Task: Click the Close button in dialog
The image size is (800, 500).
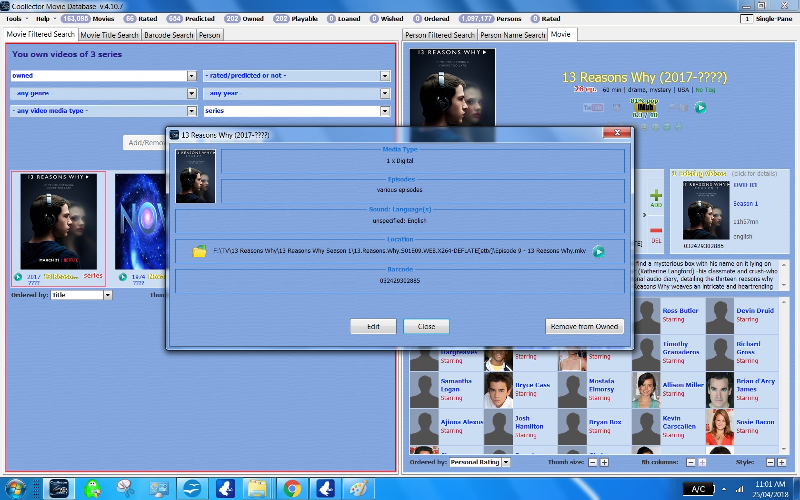Action: 427,327
